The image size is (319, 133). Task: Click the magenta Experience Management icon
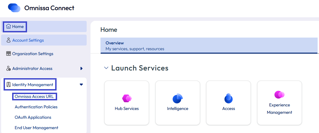(279, 95)
